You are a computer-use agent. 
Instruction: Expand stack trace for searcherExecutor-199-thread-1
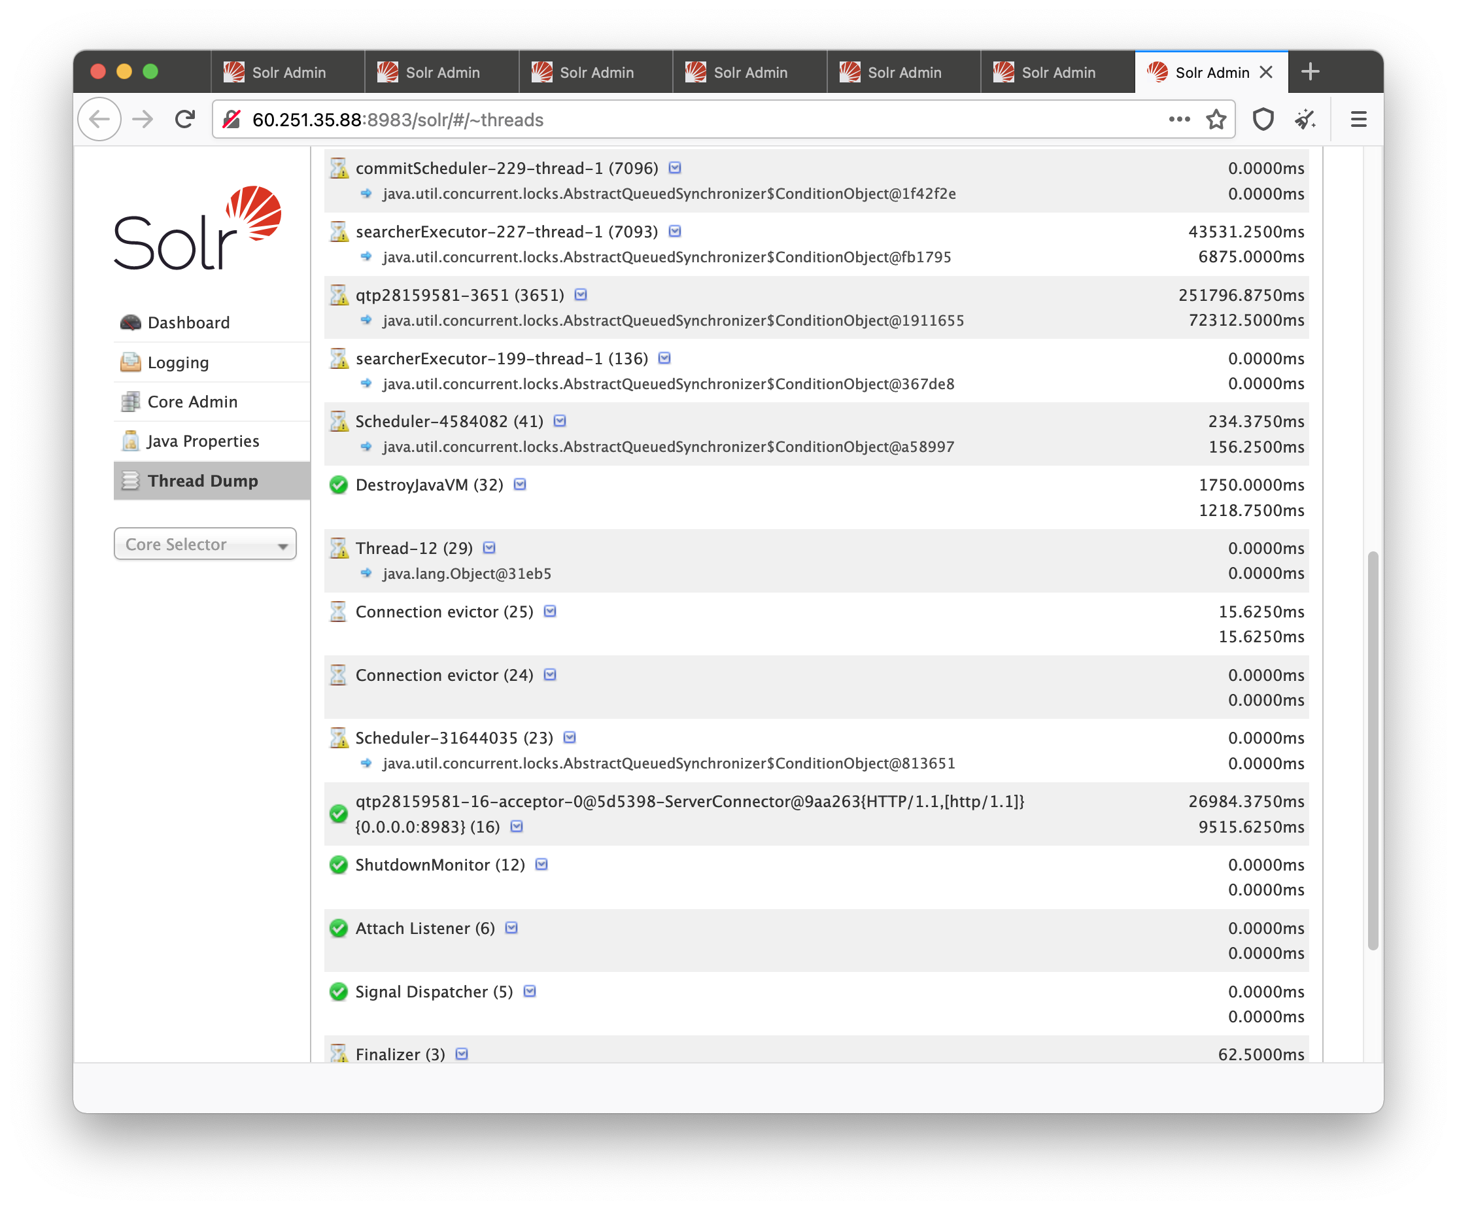click(664, 358)
